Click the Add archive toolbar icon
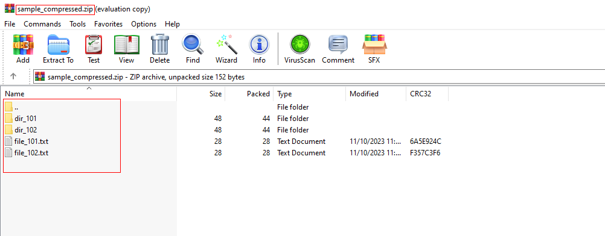 coord(23,45)
